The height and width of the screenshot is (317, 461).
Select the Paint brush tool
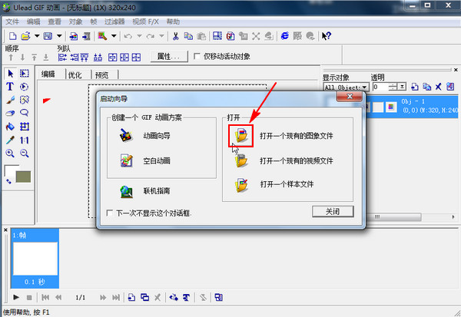(10, 100)
